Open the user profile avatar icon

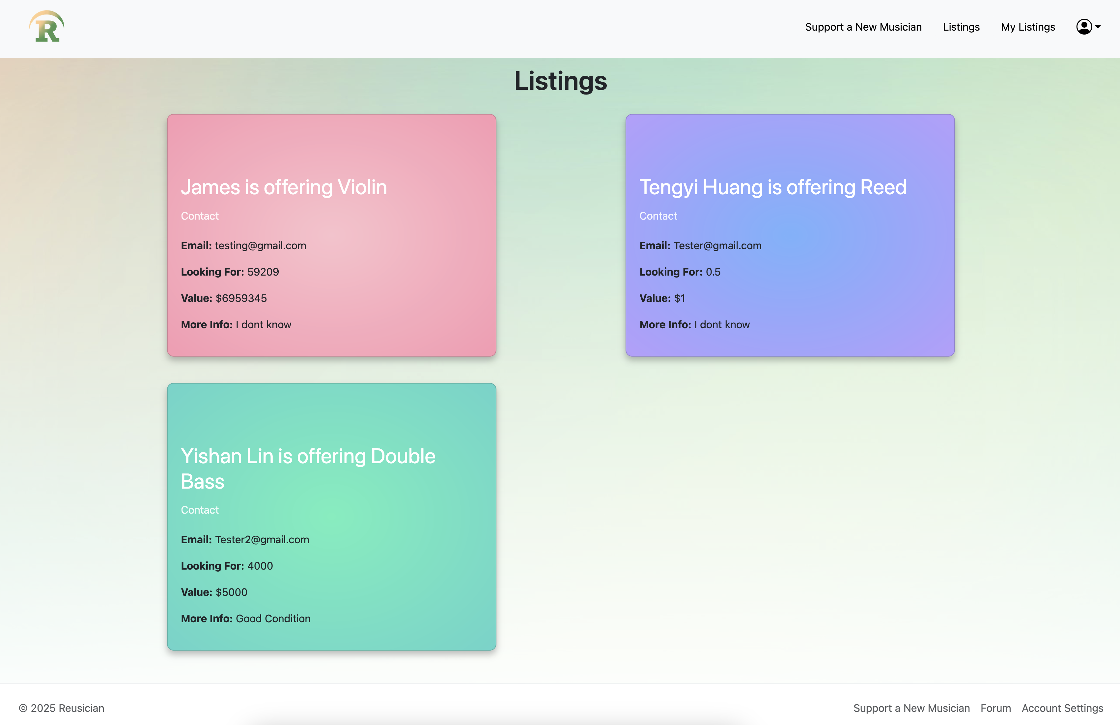(x=1084, y=27)
